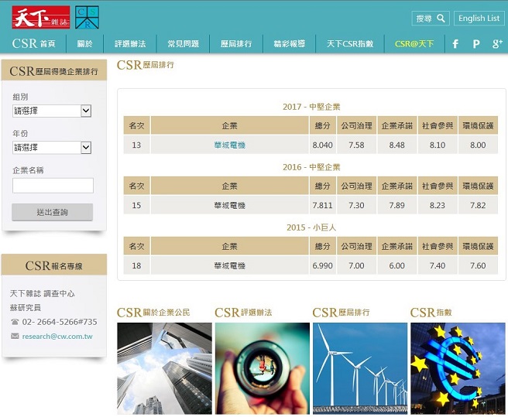
Task: Click the 天下雜誌 red logo
Action: click(x=41, y=17)
